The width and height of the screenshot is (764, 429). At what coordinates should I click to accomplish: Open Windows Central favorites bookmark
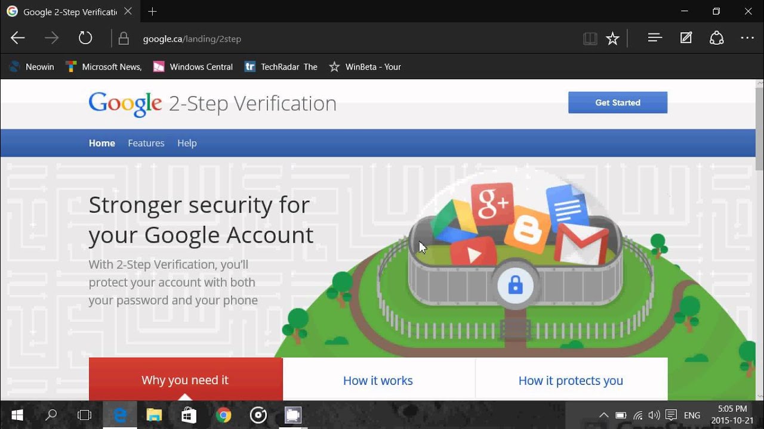[x=193, y=67]
